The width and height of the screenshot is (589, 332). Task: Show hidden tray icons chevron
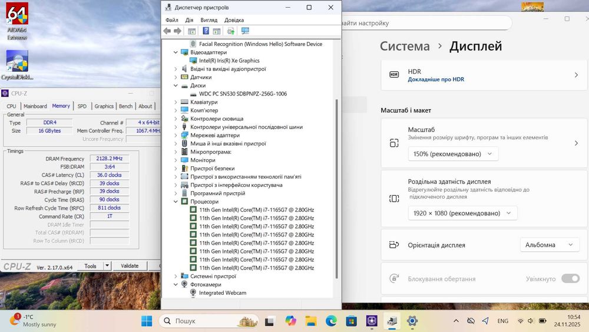point(456,321)
